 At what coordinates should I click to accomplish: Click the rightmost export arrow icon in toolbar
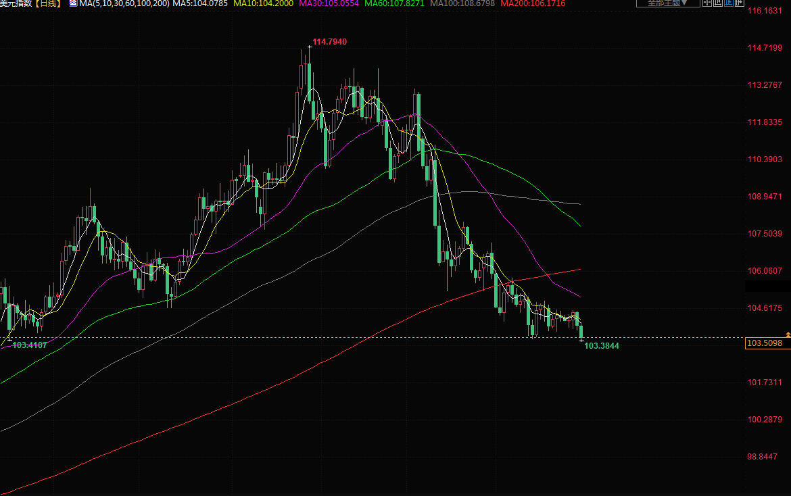pos(739,3)
